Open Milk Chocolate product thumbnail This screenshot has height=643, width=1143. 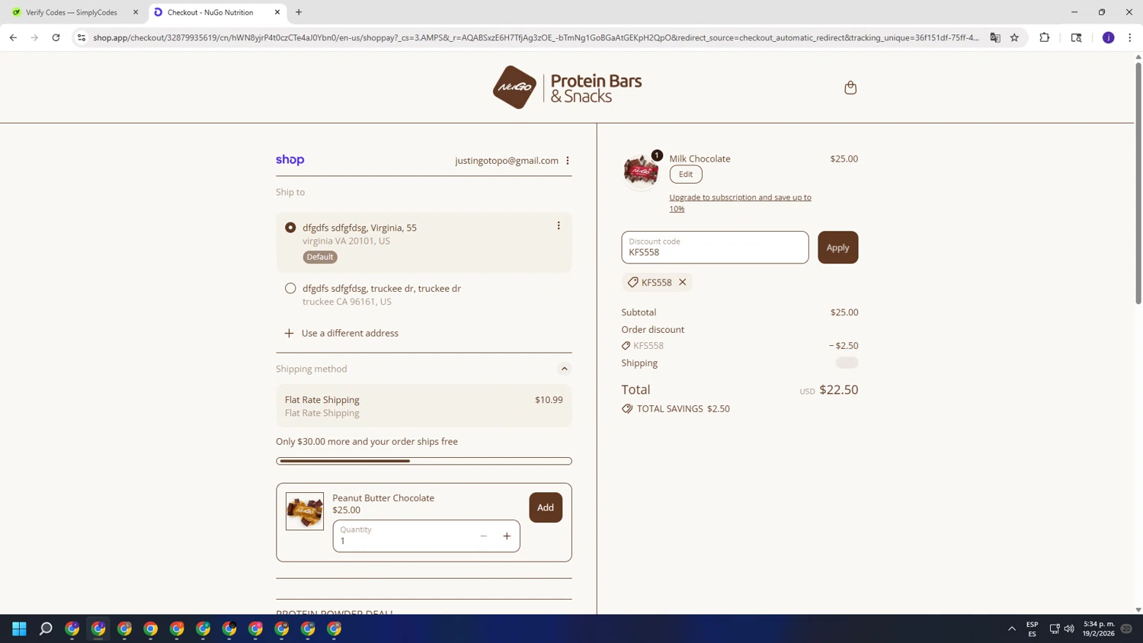(x=641, y=170)
